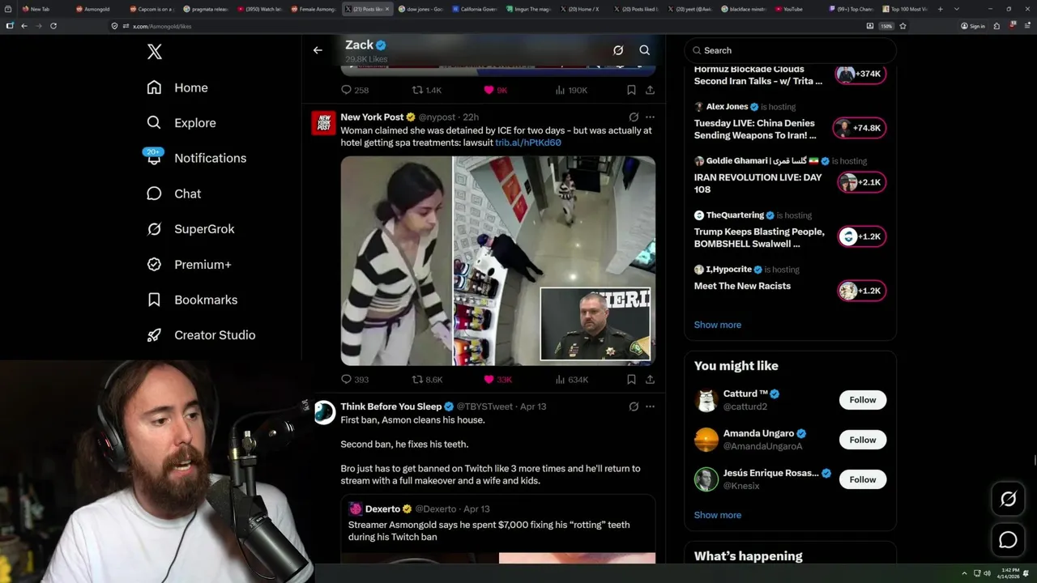Bookmark the New York Post tweet
This screenshot has width=1037, height=583.
click(631, 379)
